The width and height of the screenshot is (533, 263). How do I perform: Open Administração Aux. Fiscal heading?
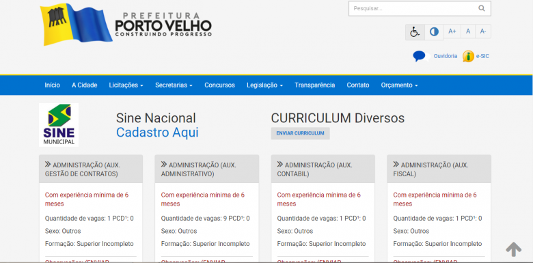coord(430,169)
